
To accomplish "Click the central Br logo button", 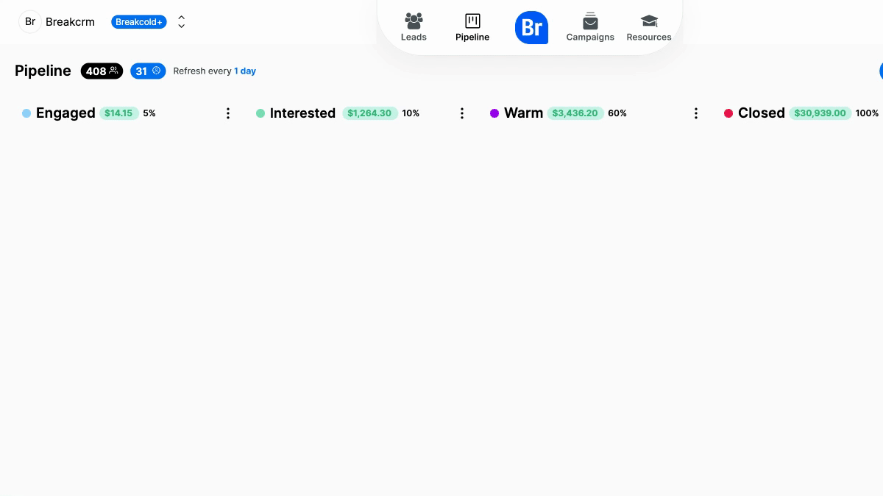I will click(531, 27).
